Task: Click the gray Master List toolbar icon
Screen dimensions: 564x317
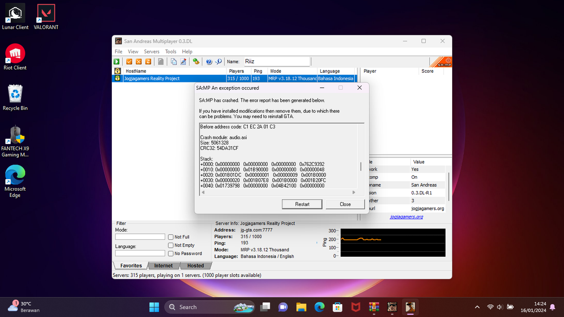Action: coord(161,62)
